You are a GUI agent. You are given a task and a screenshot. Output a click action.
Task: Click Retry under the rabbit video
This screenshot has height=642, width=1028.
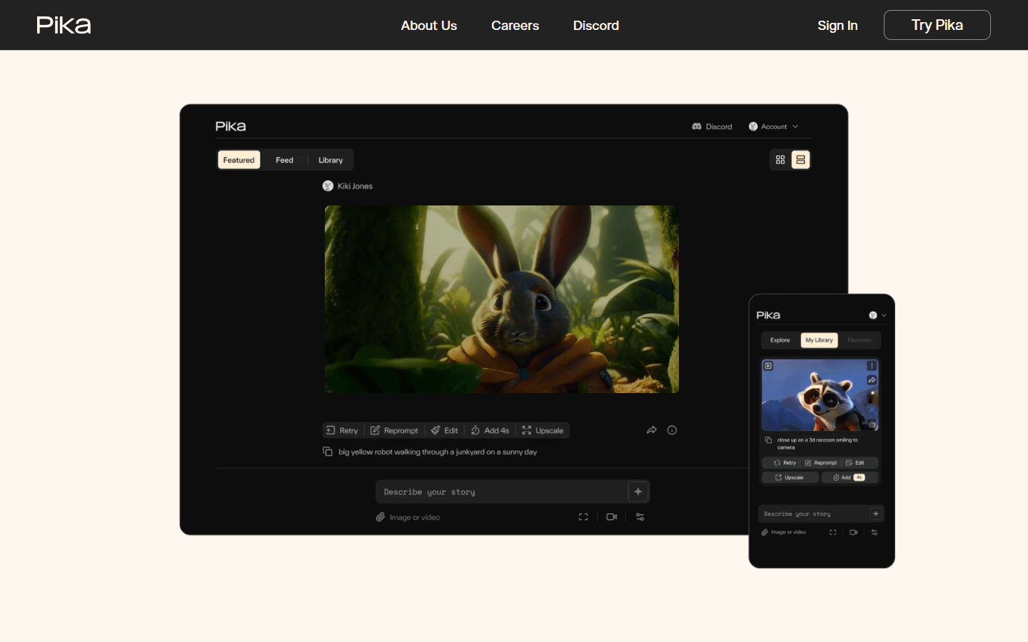342,430
